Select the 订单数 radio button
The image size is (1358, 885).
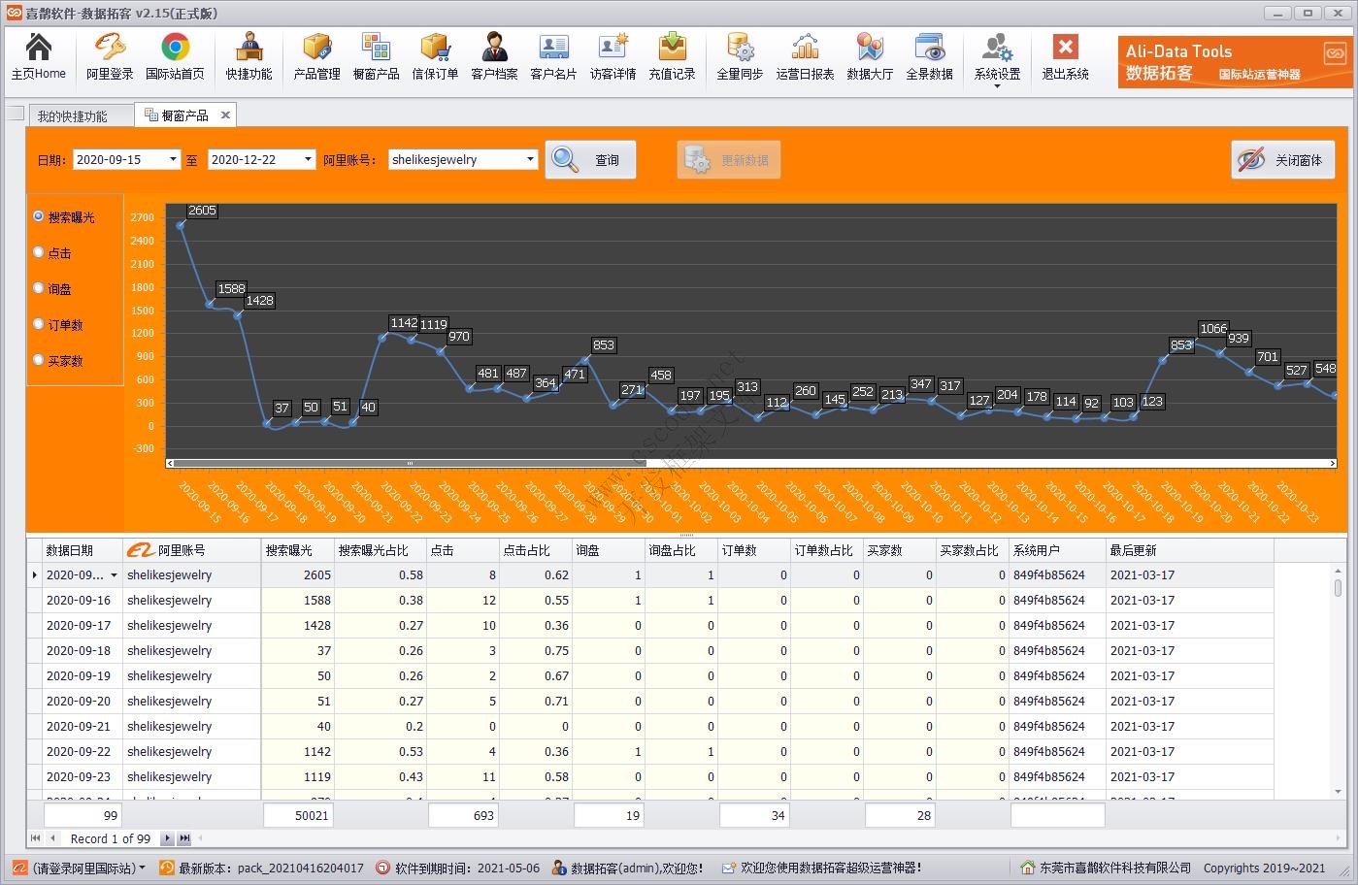pyautogui.click(x=39, y=324)
